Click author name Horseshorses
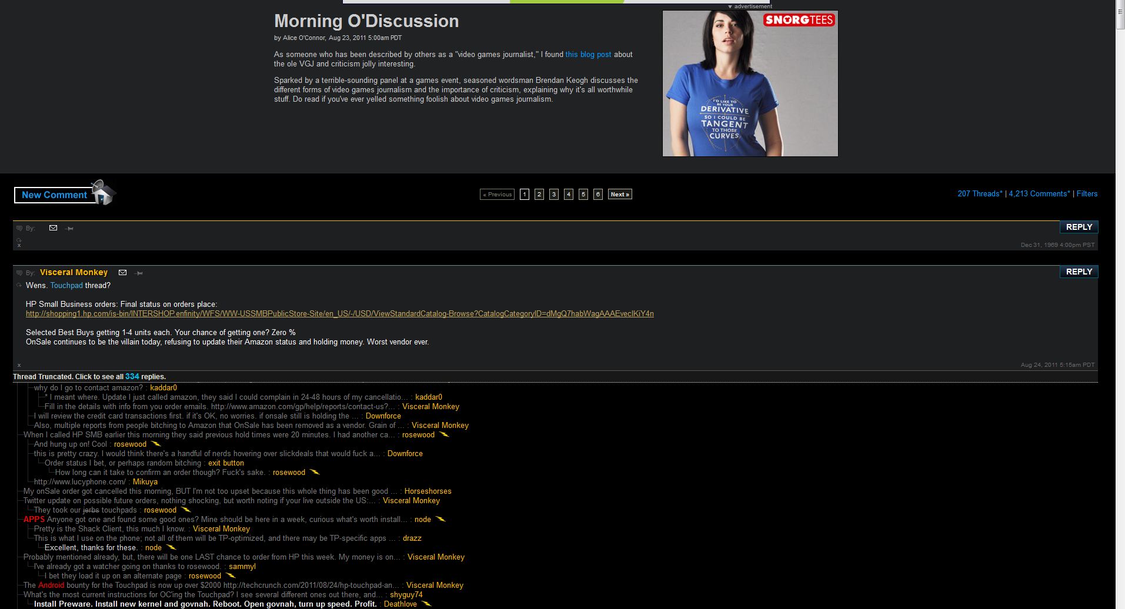 coord(428,491)
